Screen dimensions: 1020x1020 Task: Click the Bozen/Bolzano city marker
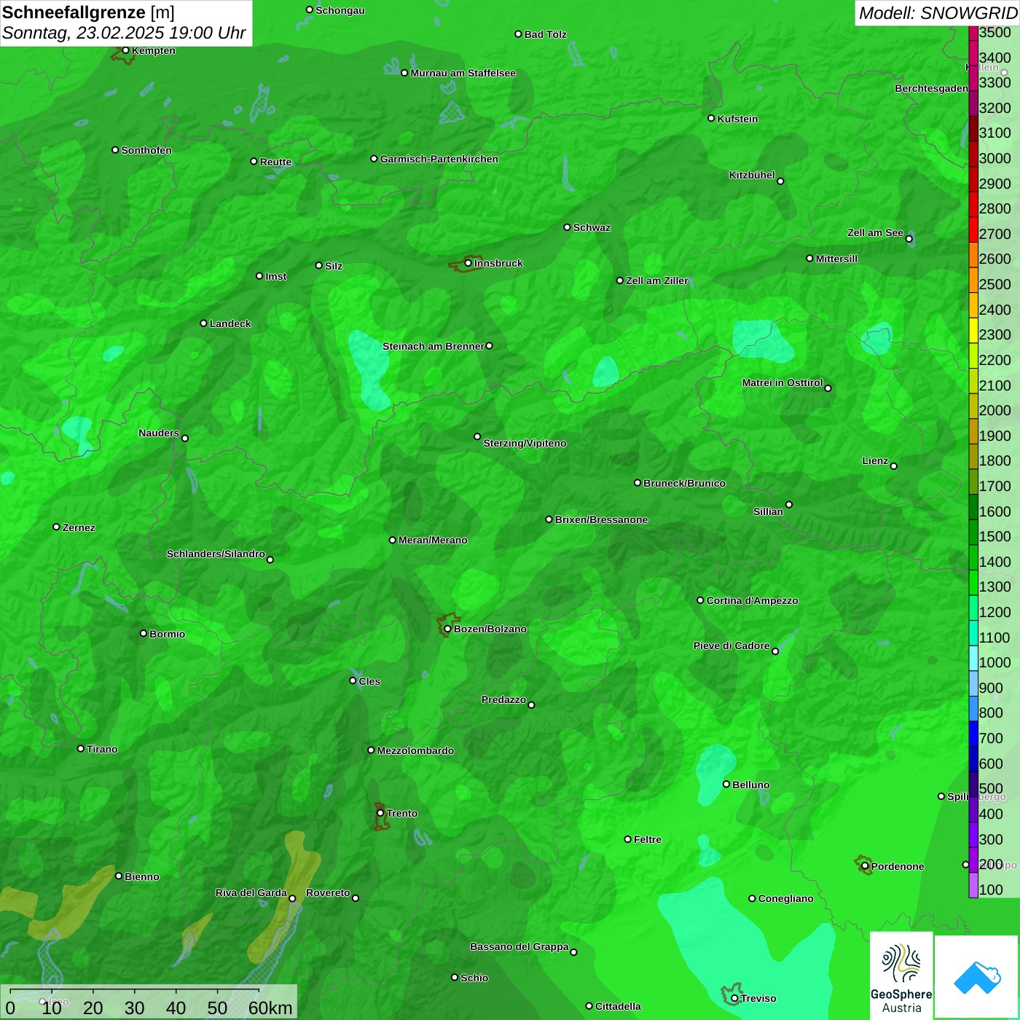(447, 629)
